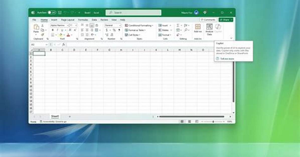Image resolution: width=300 pixels, height=157 pixels.
Task: Open the File tab
Action: click(34, 20)
